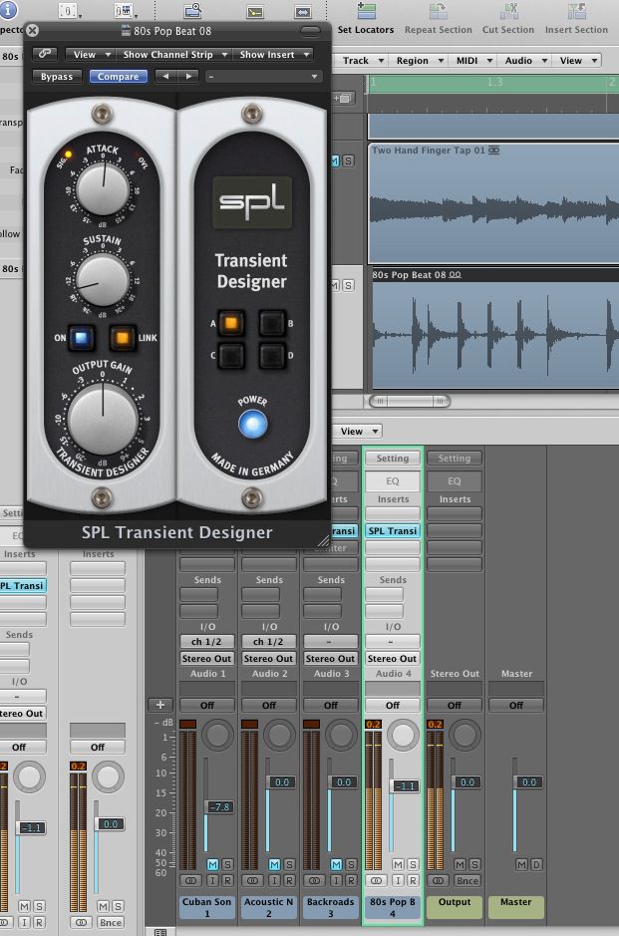619x936 pixels.
Task: Click the plus button beside mixer dB scale
Action: (x=159, y=705)
